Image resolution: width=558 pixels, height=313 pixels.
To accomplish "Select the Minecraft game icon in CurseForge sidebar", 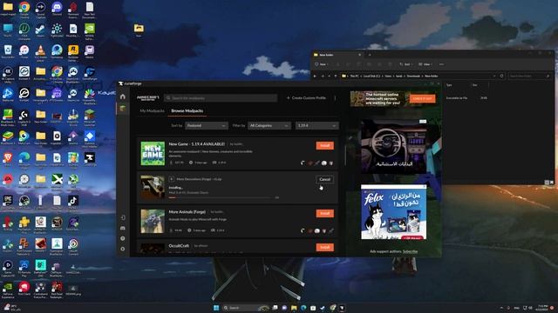I will click(123, 108).
